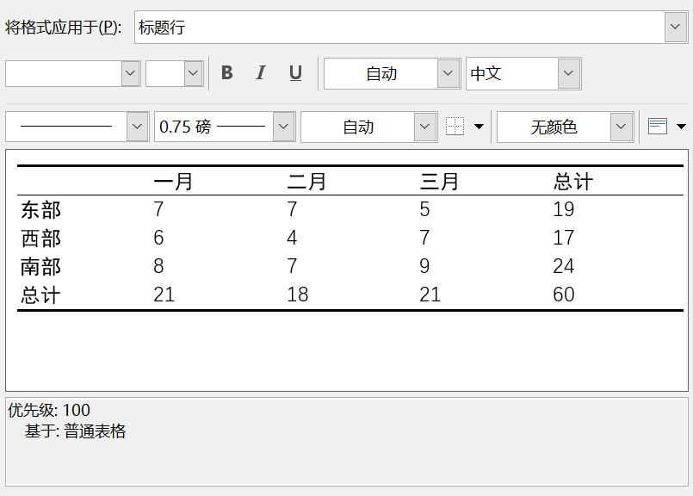Open the font name dropdown arrow

coord(130,73)
